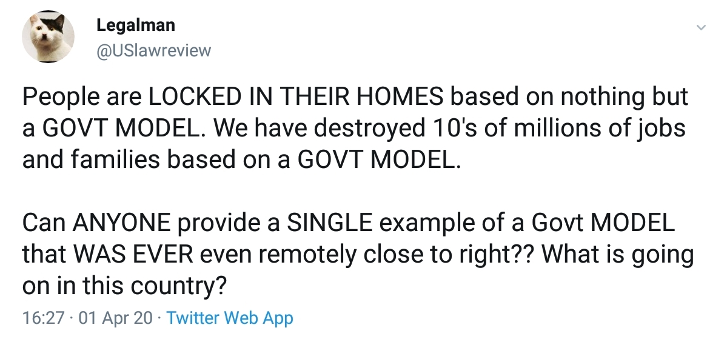
Task: Click the phrase LOCKED IN THEIR HOMES
Action: [x=298, y=98]
